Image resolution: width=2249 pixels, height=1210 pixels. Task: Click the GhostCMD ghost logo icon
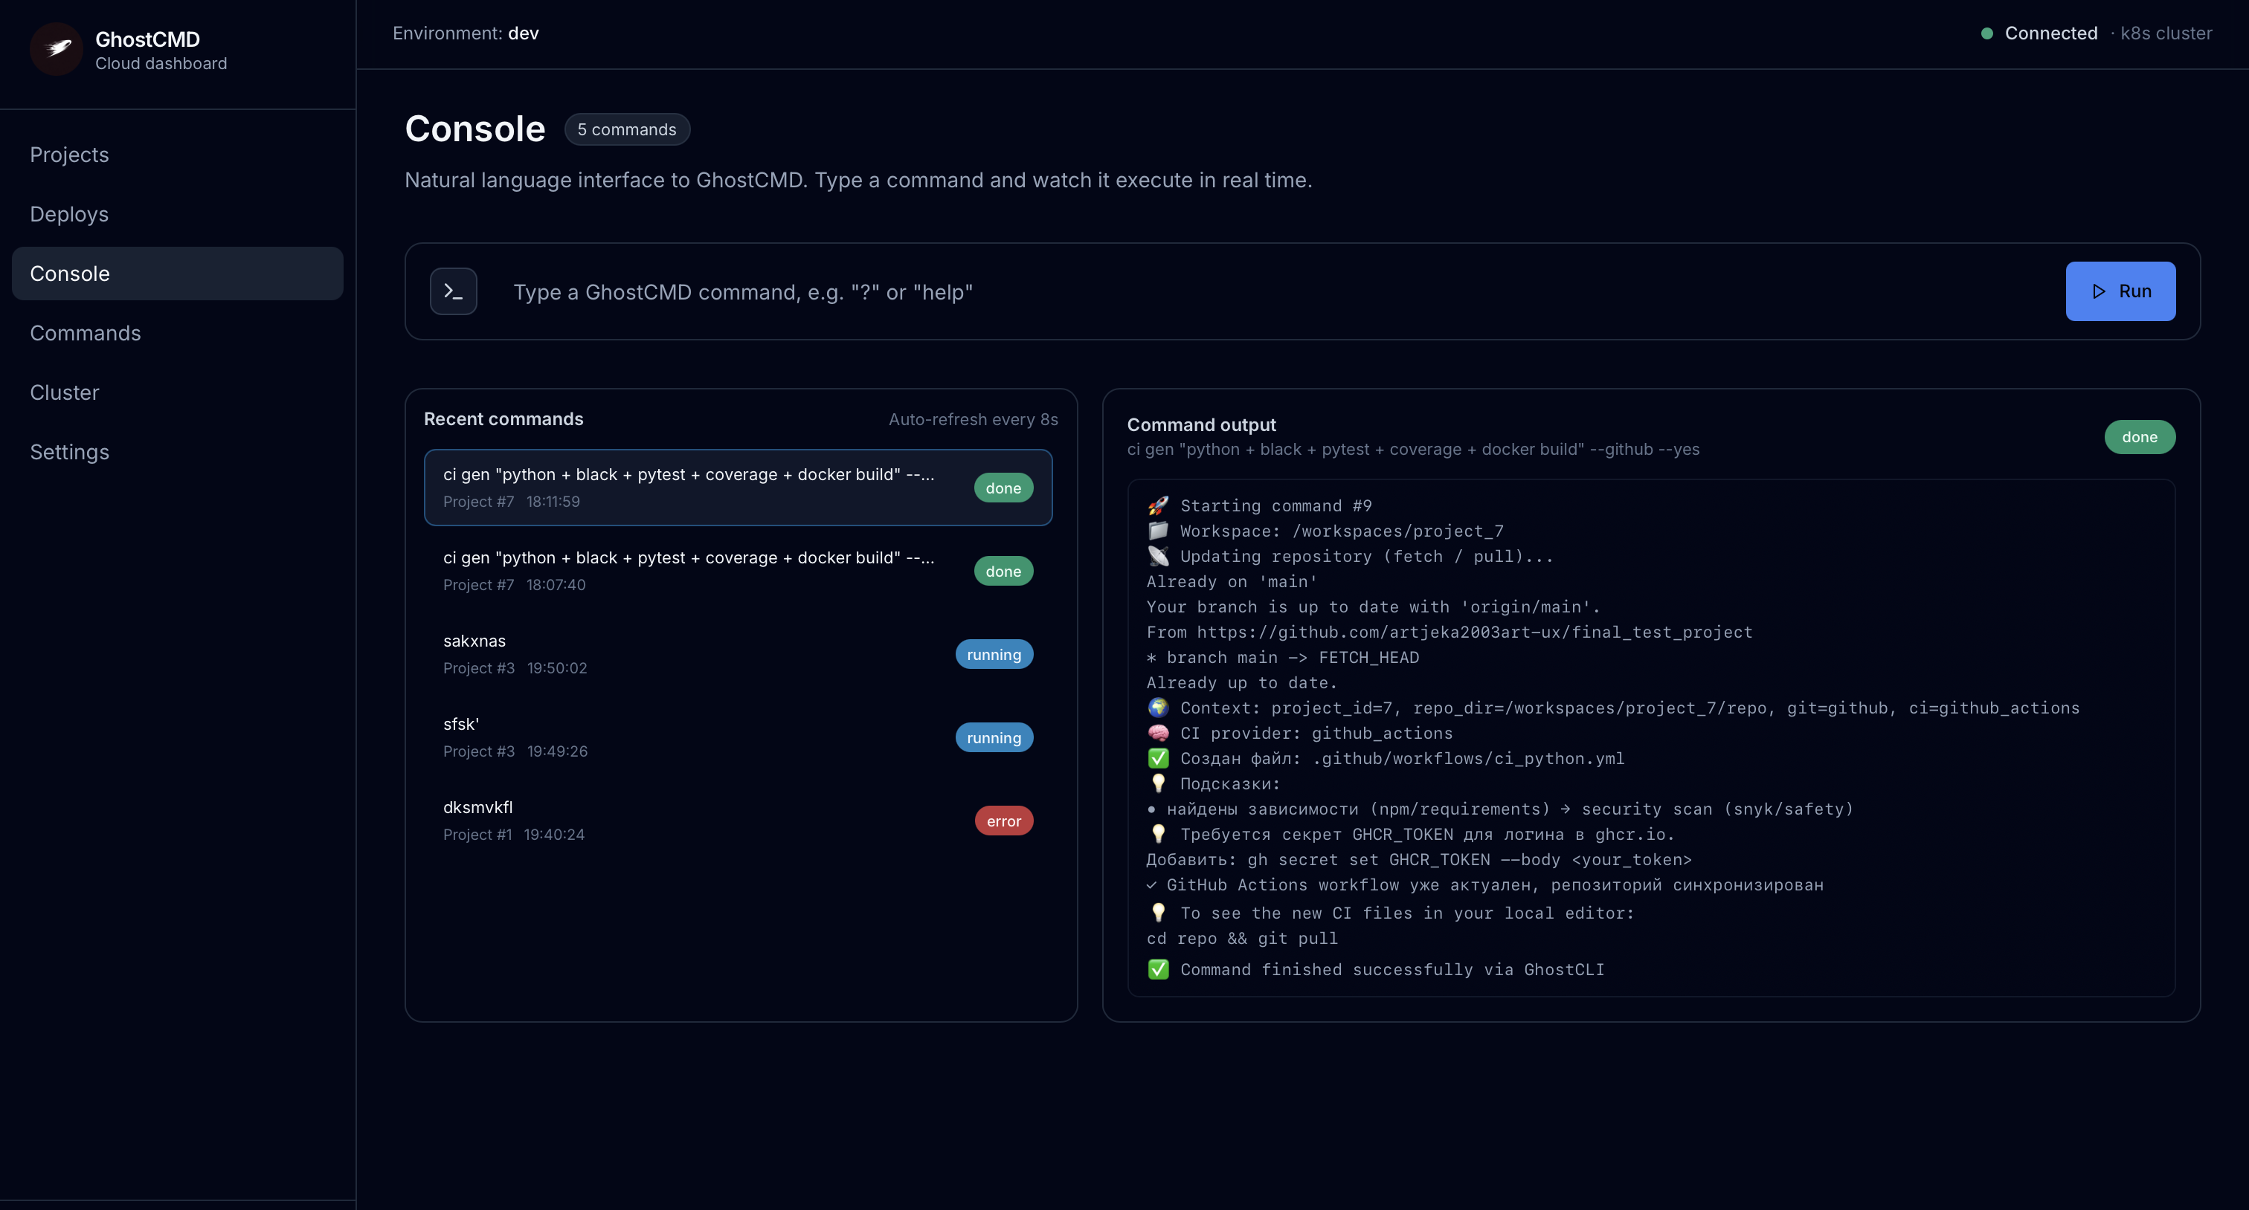[x=56, y=49]
